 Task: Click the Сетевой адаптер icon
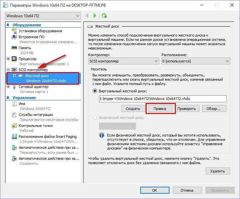point(14,87)
